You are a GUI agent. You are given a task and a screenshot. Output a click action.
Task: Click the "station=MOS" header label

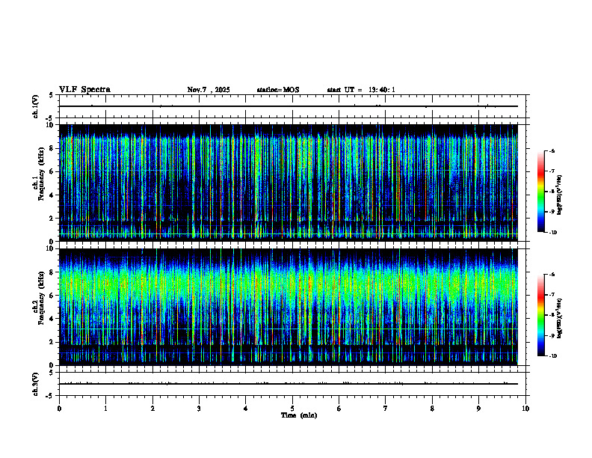point(278,90)
